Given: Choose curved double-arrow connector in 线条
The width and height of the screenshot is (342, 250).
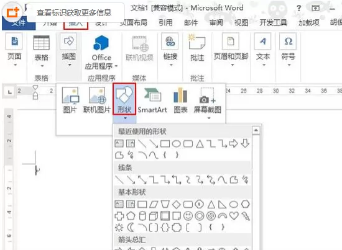Looking at the screenshot, I should point(211,180).
